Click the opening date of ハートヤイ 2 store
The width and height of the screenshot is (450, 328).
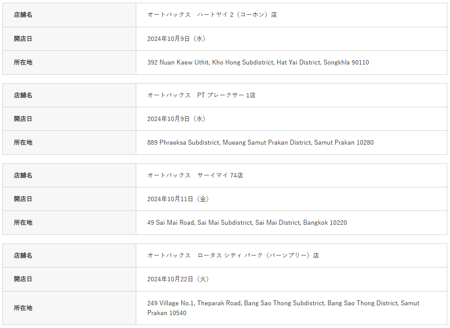(177, 39)
